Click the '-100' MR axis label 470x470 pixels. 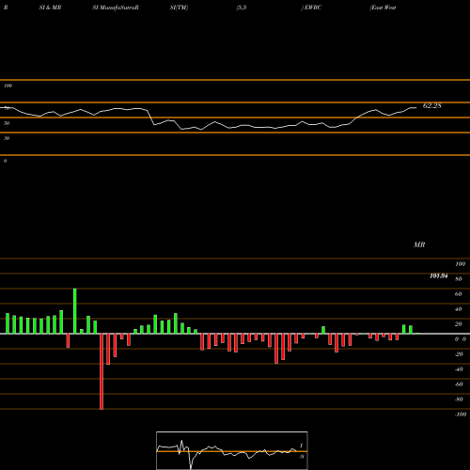tap(461, 415)
